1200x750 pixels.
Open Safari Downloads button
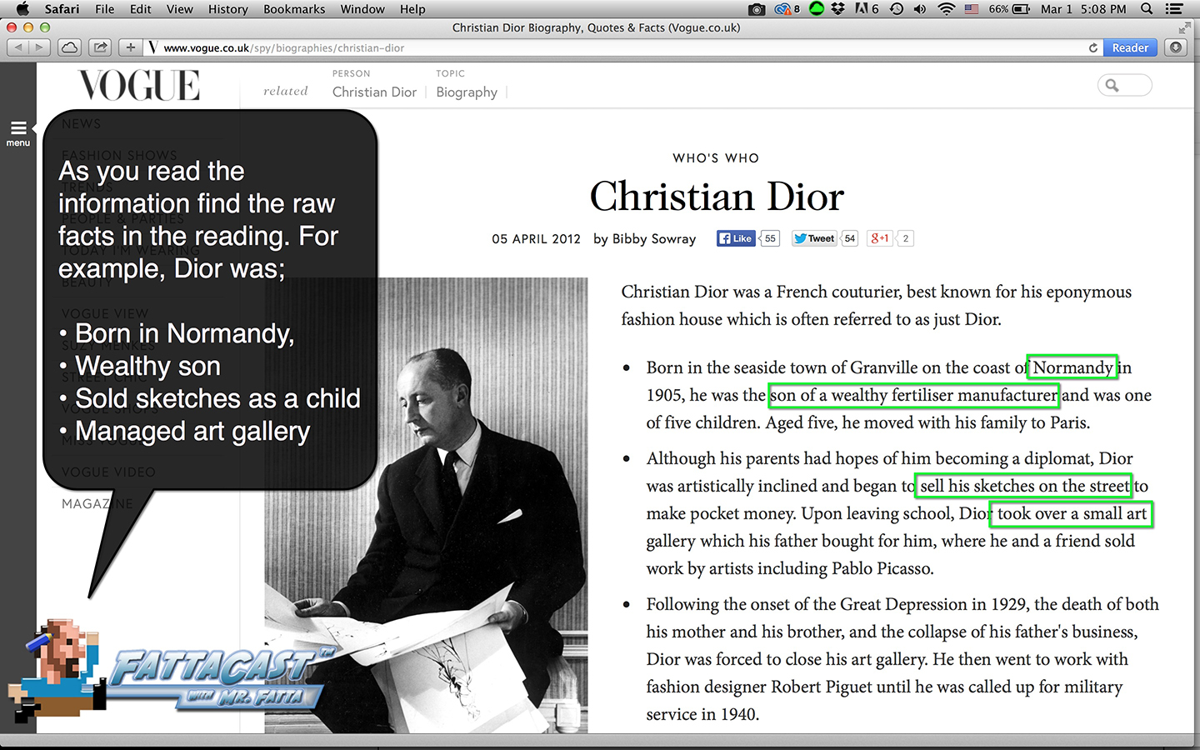pos(1176,47)
